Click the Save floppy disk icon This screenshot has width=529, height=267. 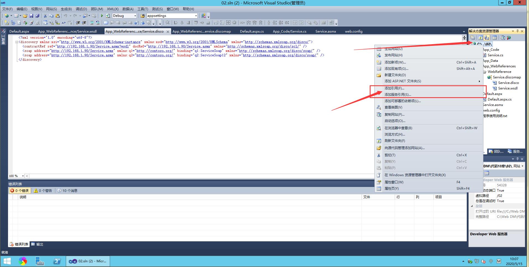pos(31,16)
